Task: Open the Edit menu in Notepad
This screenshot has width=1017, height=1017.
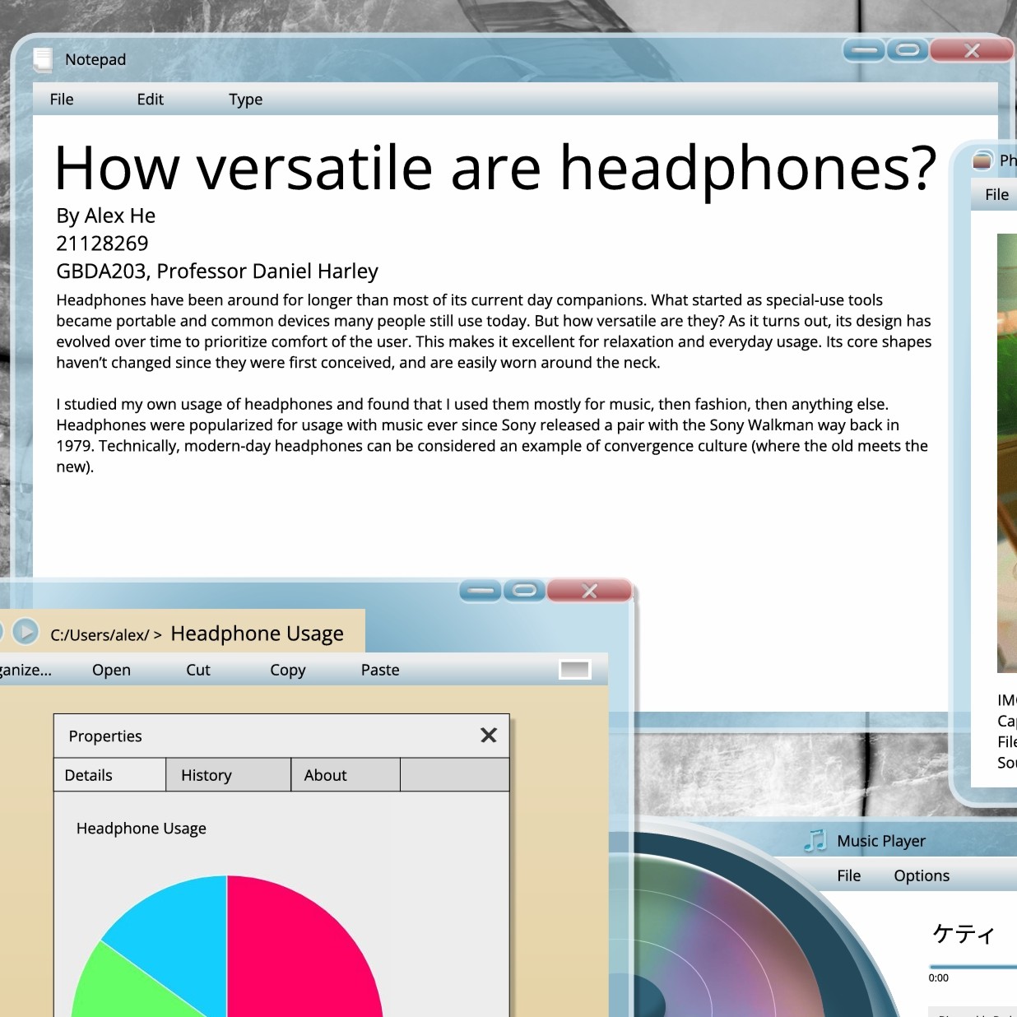Action: [x=151, y=100]
